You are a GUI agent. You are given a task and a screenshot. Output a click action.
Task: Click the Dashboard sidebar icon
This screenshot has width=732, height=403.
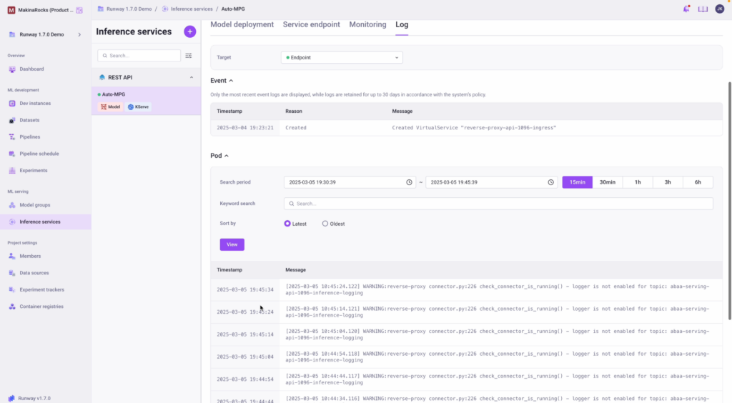(x=12, y=69)
